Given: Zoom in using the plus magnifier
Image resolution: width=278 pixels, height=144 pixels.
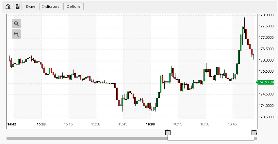Looking at the screenshot, I should [x=16, y=23].
